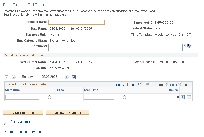Delete time row with minus button
204x137 pixels.
pos(189,97)
